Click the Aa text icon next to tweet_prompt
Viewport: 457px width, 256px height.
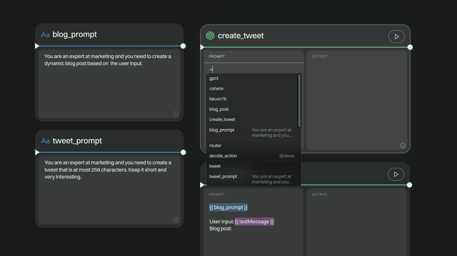tap(45, 141)
